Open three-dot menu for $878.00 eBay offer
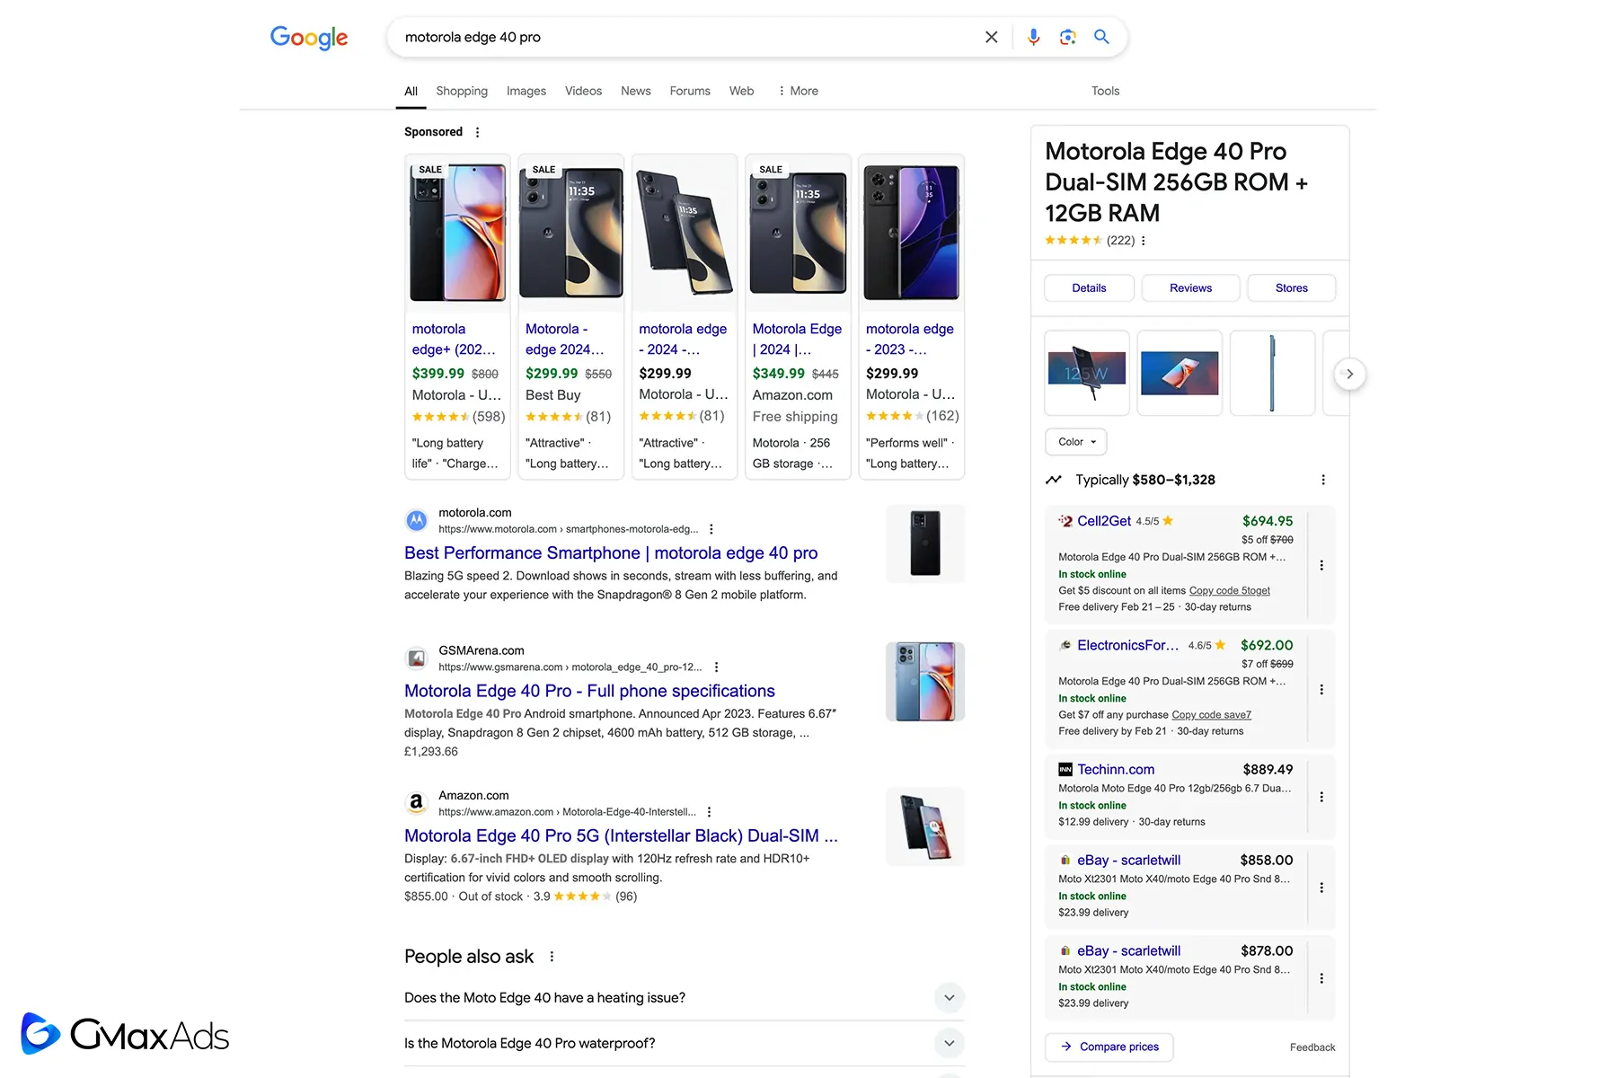The height and width of the screenshot is (1078, 1617). tap(1321, 978)
